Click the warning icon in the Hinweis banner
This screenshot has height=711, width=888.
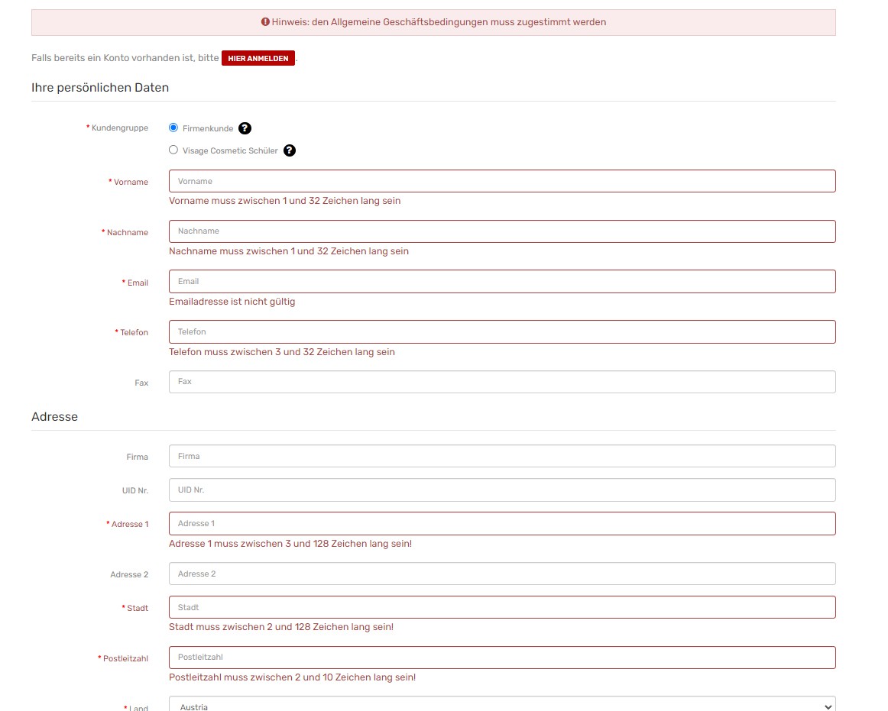[265, 22]
